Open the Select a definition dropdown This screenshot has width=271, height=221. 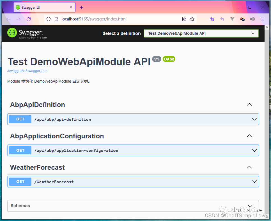[x=201, y=33]
